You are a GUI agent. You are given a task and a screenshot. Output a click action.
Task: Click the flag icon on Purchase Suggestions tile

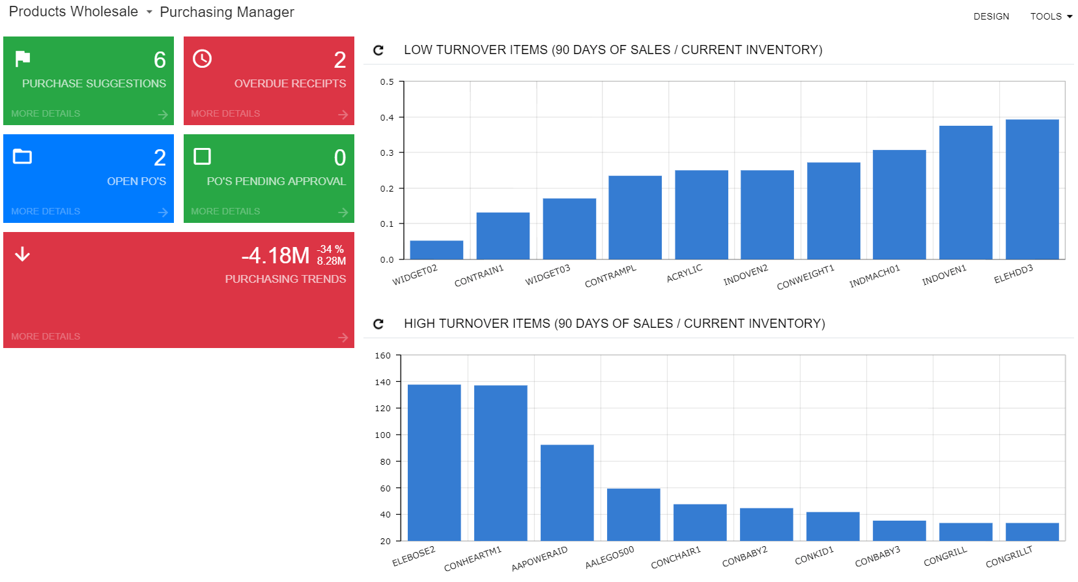[x=23, y=59]
